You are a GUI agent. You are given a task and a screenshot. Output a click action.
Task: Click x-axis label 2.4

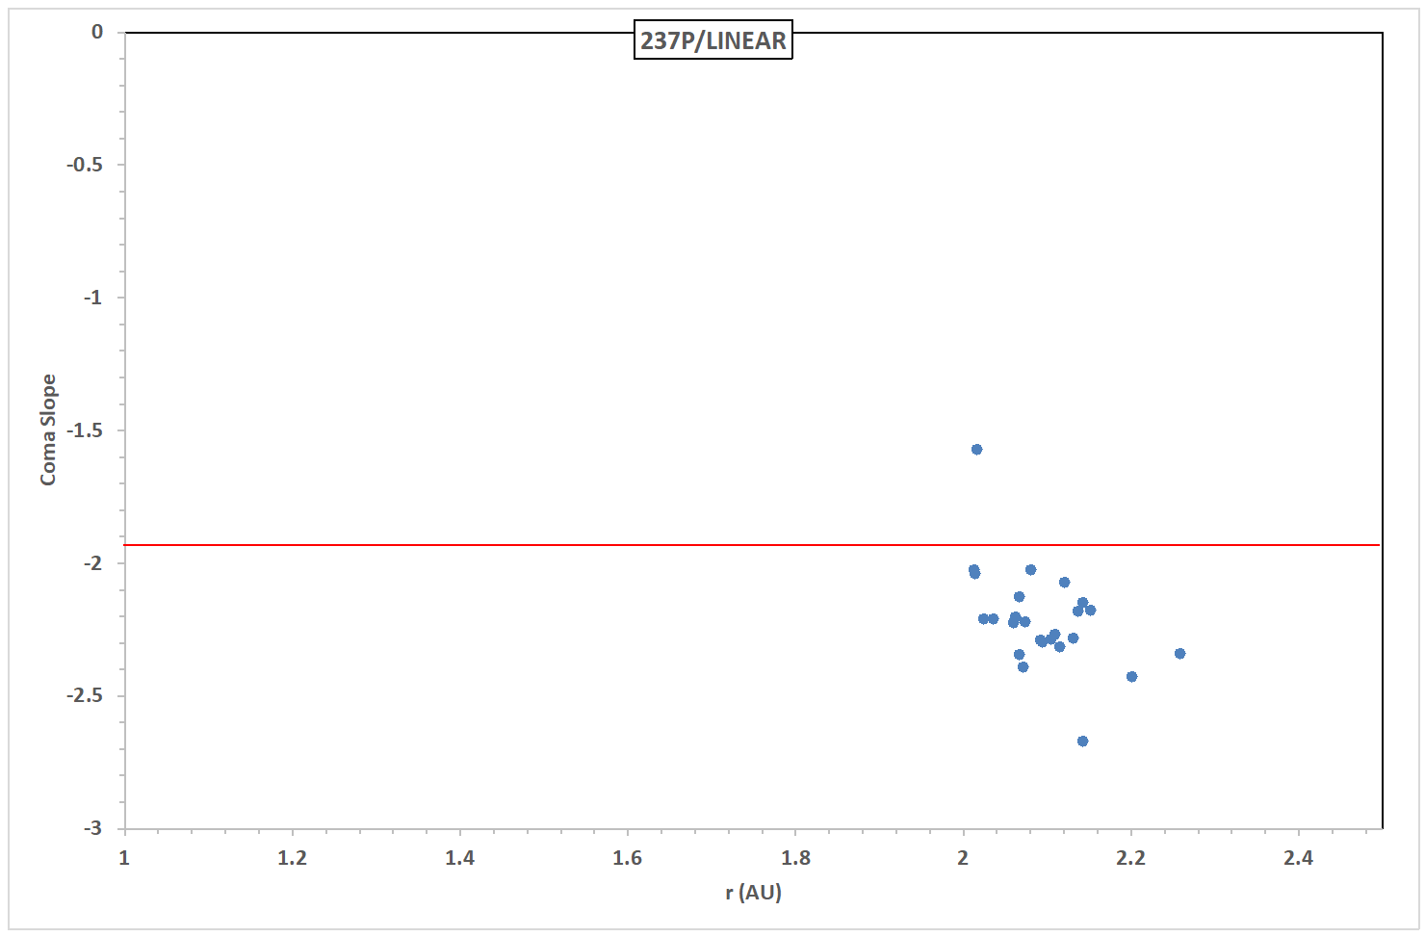point(1298,857)
